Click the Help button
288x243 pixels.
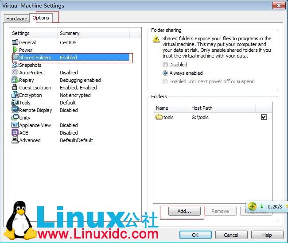267,235
